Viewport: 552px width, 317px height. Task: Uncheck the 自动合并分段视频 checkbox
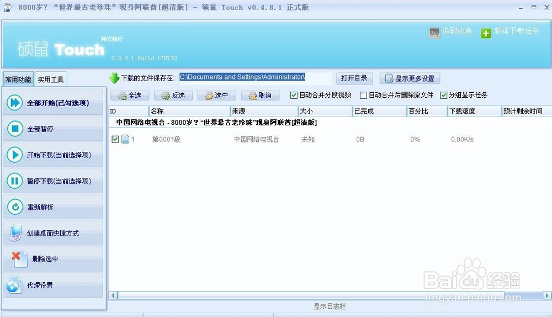point(294,95)
